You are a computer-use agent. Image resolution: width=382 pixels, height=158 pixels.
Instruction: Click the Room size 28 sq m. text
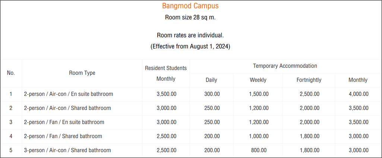click(190, 18)
